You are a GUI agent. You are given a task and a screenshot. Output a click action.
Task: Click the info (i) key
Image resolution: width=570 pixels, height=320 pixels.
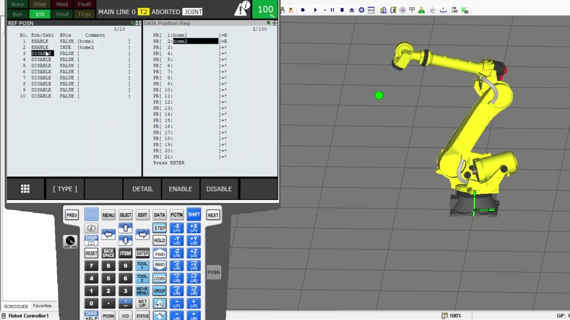pyautogui.click(x=91, y=228)
